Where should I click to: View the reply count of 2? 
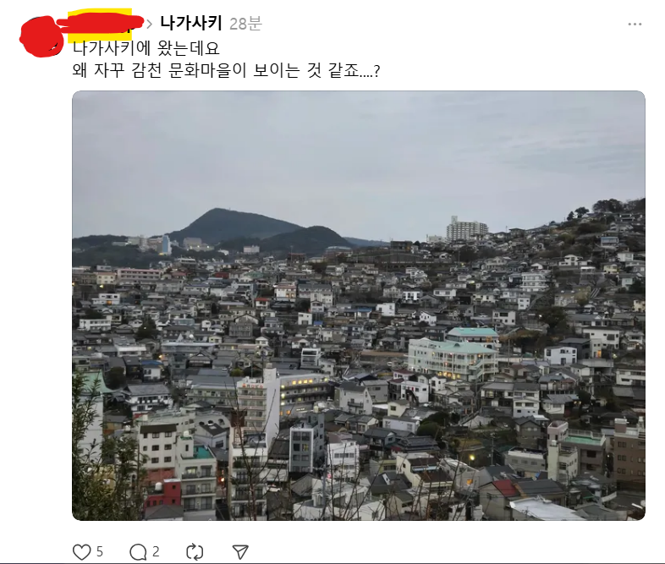[x=156, y=551]
